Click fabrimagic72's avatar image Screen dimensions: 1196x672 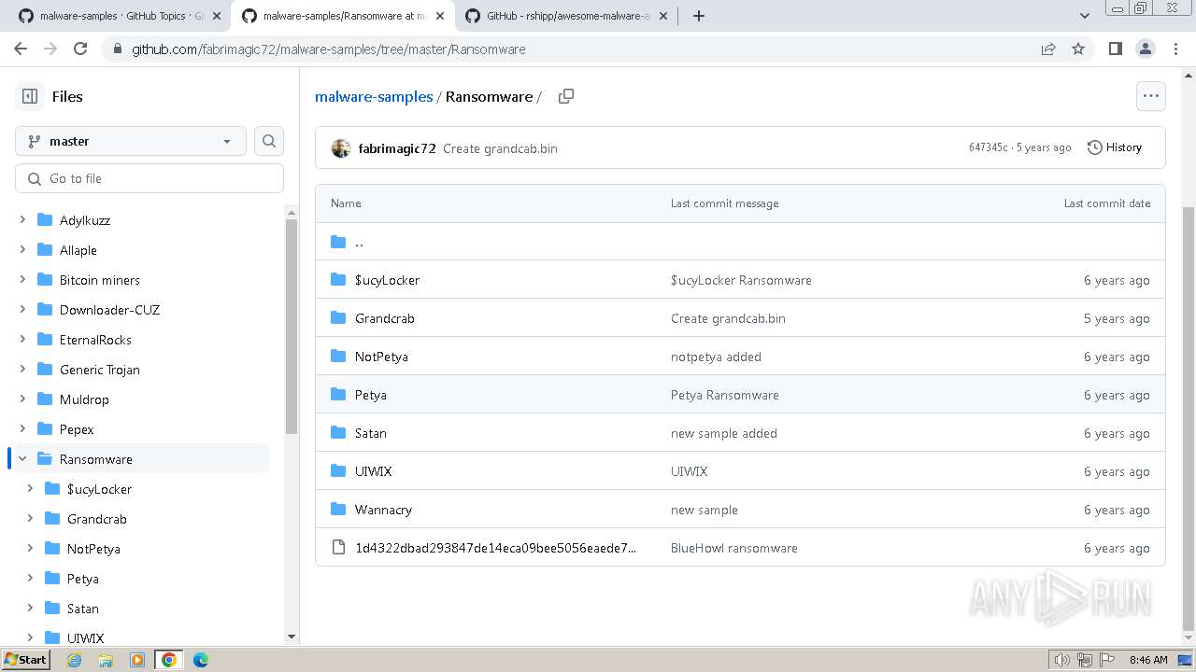tap(341, 147)
